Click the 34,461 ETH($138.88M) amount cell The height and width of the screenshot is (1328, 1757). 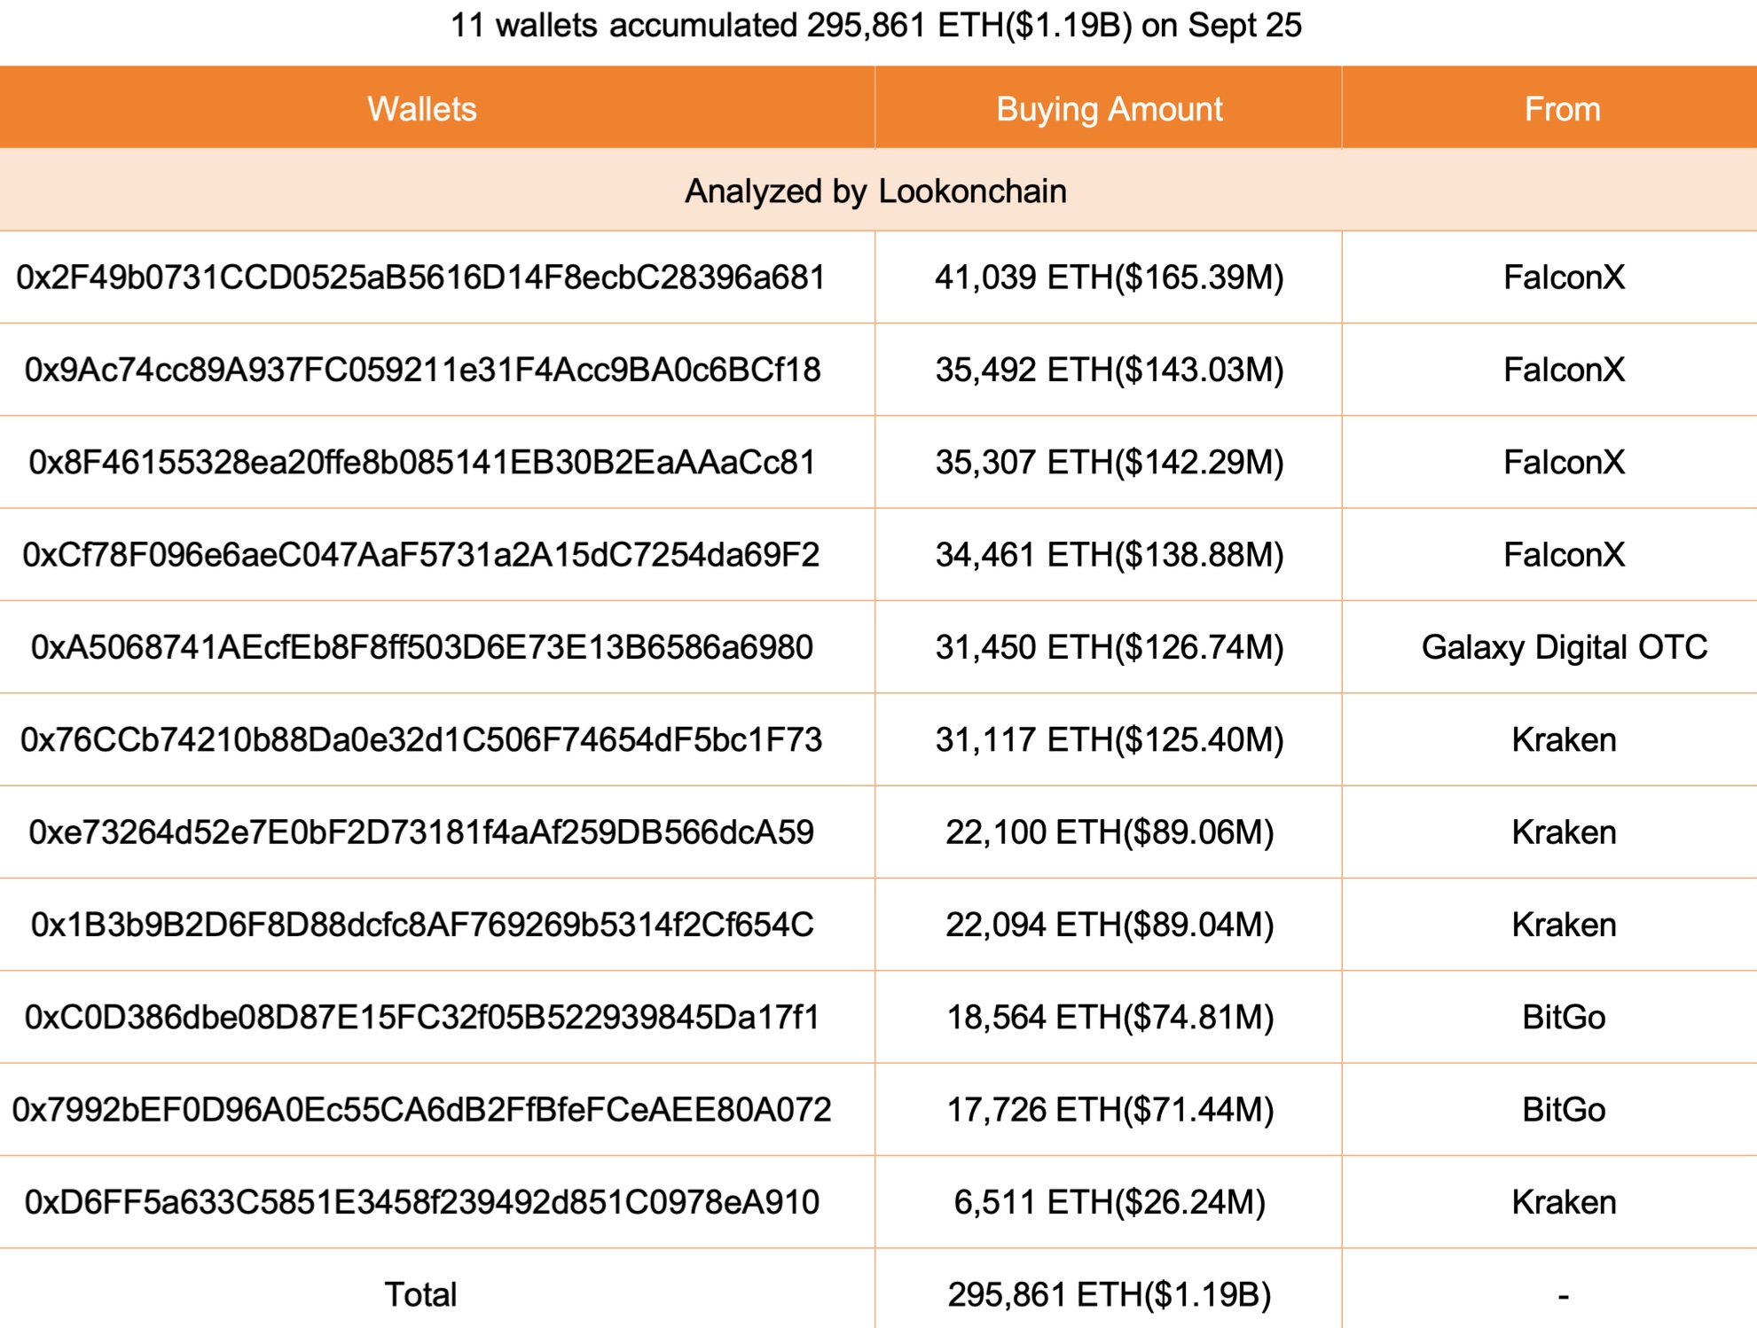[x=1109, y=555]
